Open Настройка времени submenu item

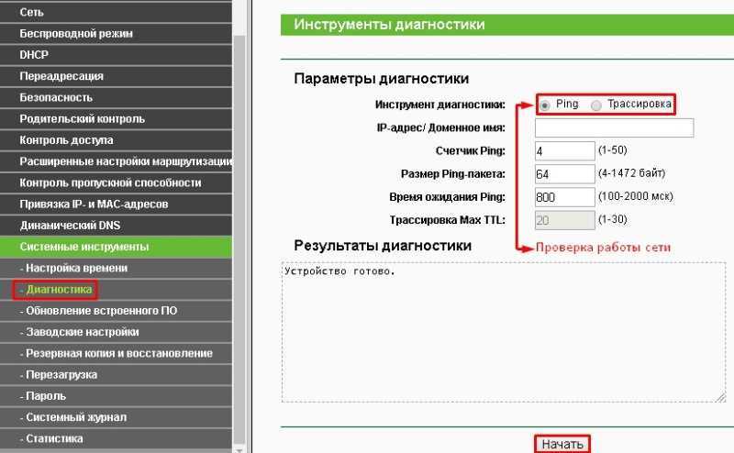point(116,268)
